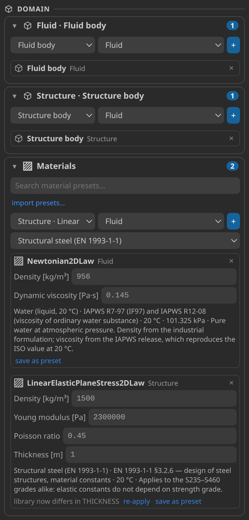Click the import presets link
The image size is (249, 520).
click(x=38, y=203)
